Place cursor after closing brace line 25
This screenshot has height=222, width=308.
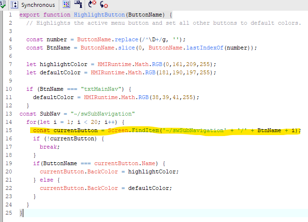click(x=23, y=213)
